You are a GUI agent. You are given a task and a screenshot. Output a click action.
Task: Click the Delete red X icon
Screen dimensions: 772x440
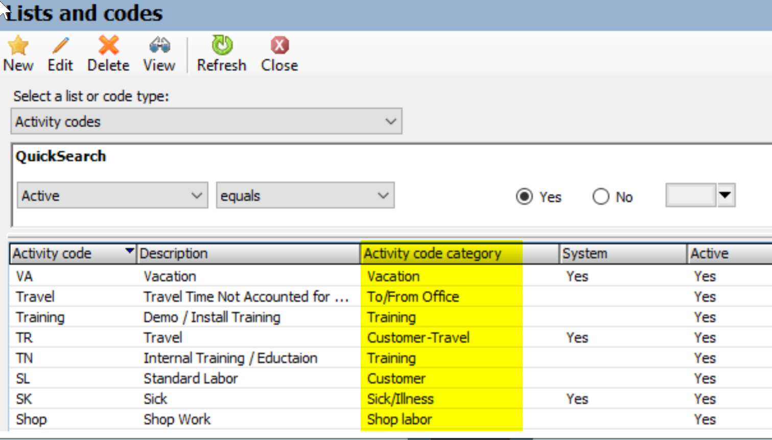(x=108, y=45)
